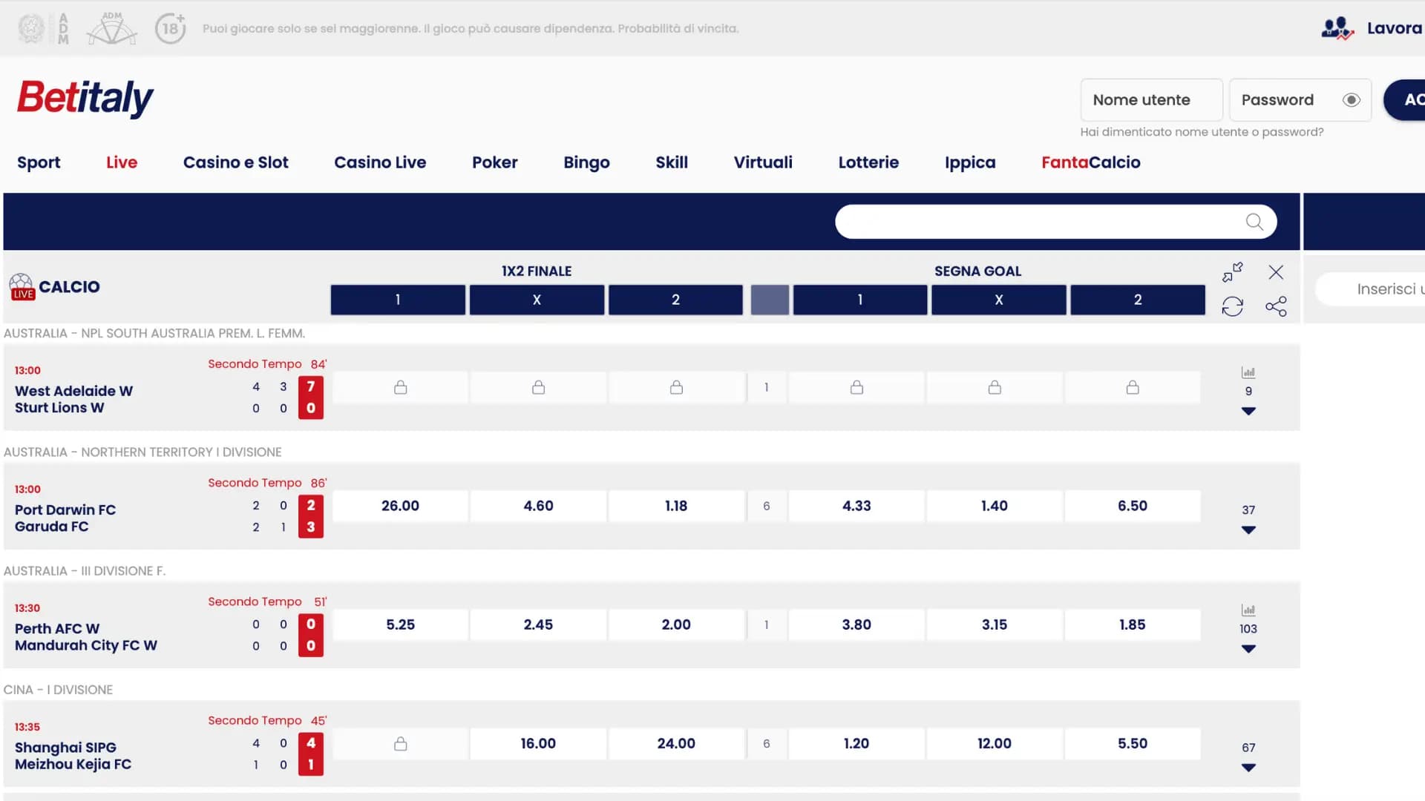Open extra markets arrow under the 67 count
The image size is (1425, 801).
1249,768
